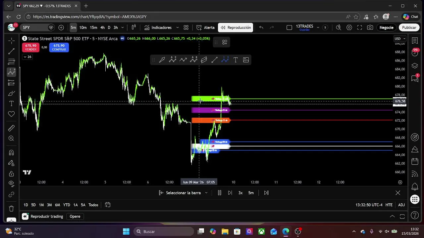This screenshot has height=238, width=424.
Task: Switch to the 4h timeframe
Action: (x=102, y=27)
